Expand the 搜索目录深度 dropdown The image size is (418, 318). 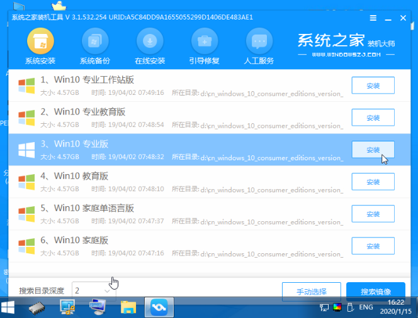click(108, 290)
